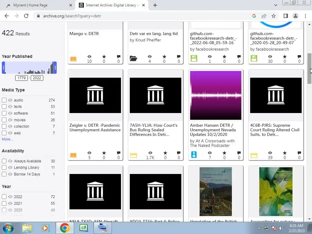This screenshot has height=234, width=312.
Task: Check the collection media type checkbox
Action: [4, 126]
